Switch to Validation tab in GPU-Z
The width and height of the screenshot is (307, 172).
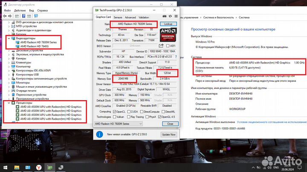(x=144, y=17)
